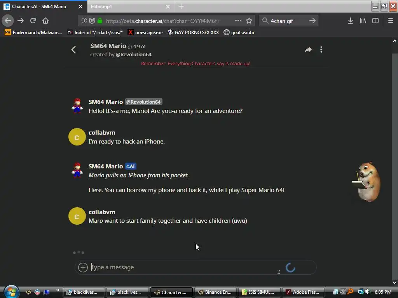Show site information icon in address bar
Screen dimensions: 398x298
point(84,21)
